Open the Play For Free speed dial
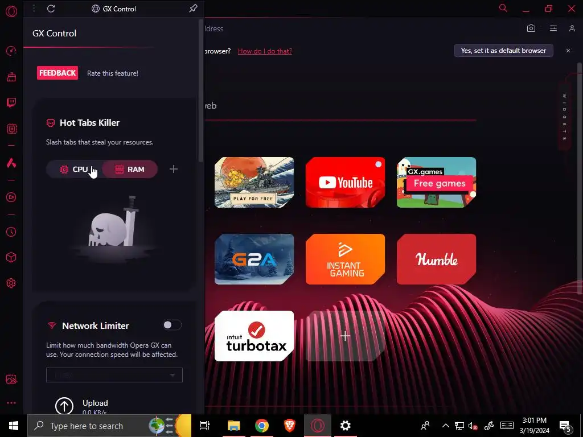This screenshot has height=437, width=583. (x=254, y=182)
